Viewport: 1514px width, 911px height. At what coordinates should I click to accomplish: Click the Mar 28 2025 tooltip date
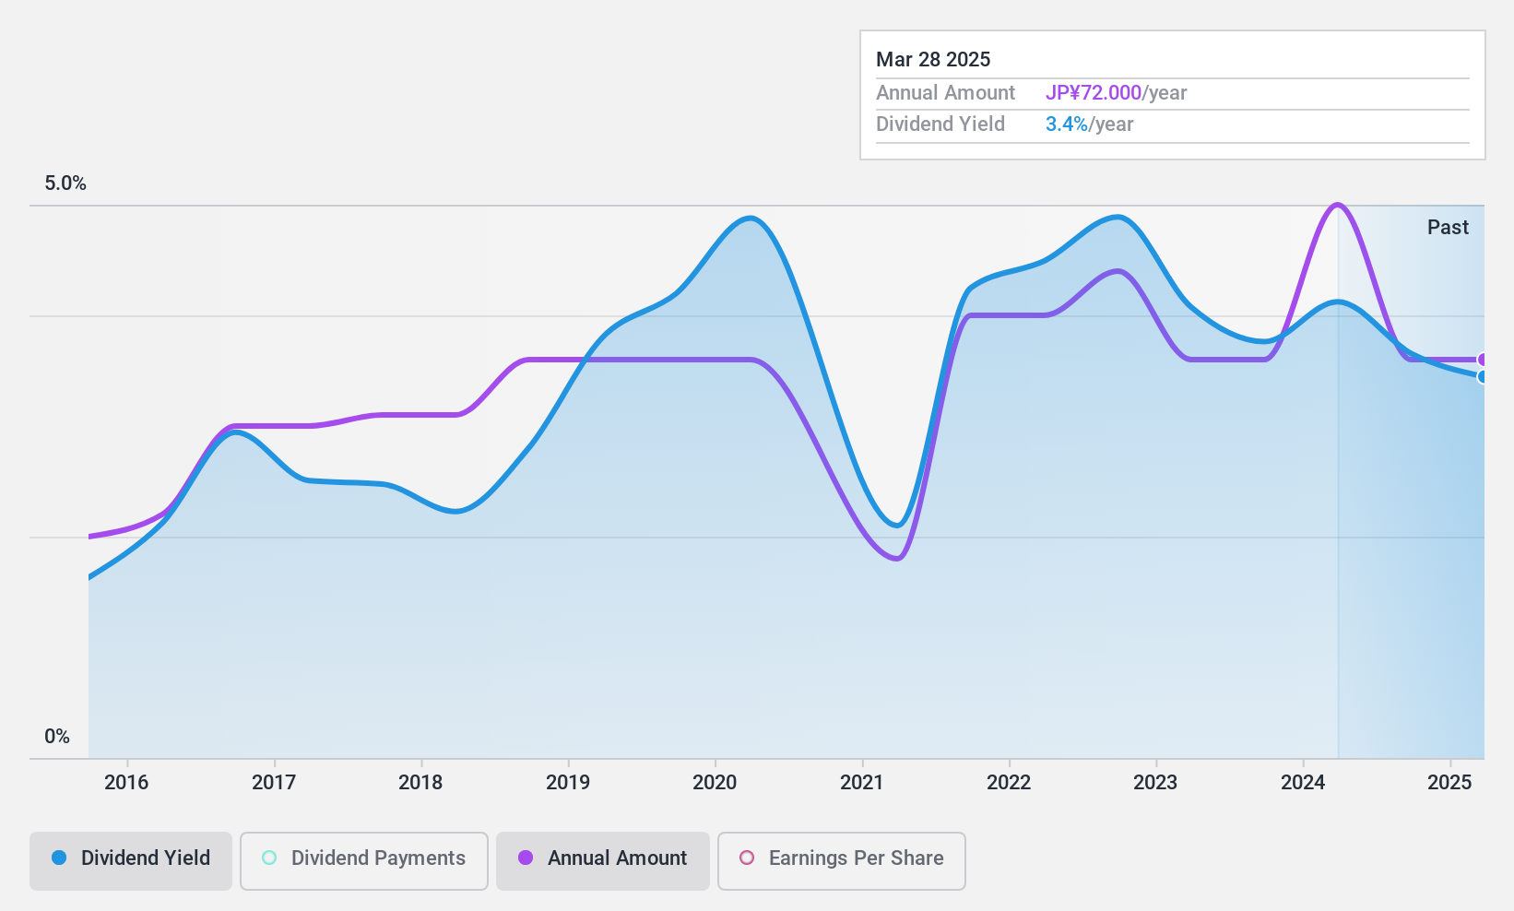pyautogui.click(x=933, y=60)
